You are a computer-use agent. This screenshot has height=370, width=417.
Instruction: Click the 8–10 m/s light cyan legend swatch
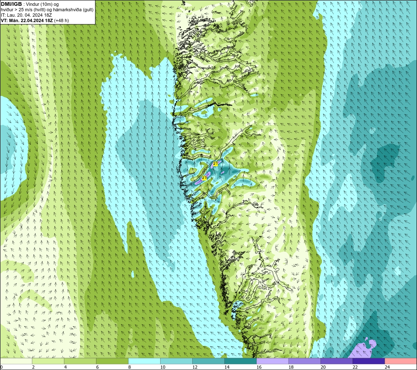coord(144,361)
